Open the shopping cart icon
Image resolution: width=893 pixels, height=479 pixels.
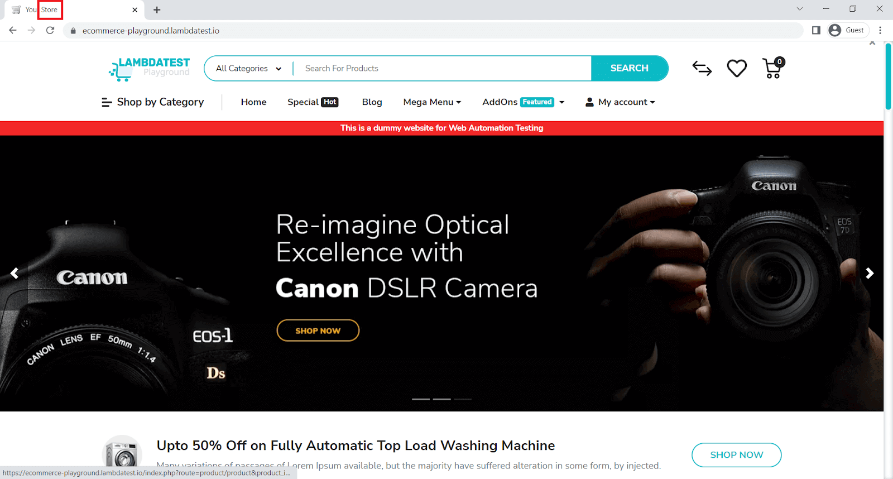773,69
